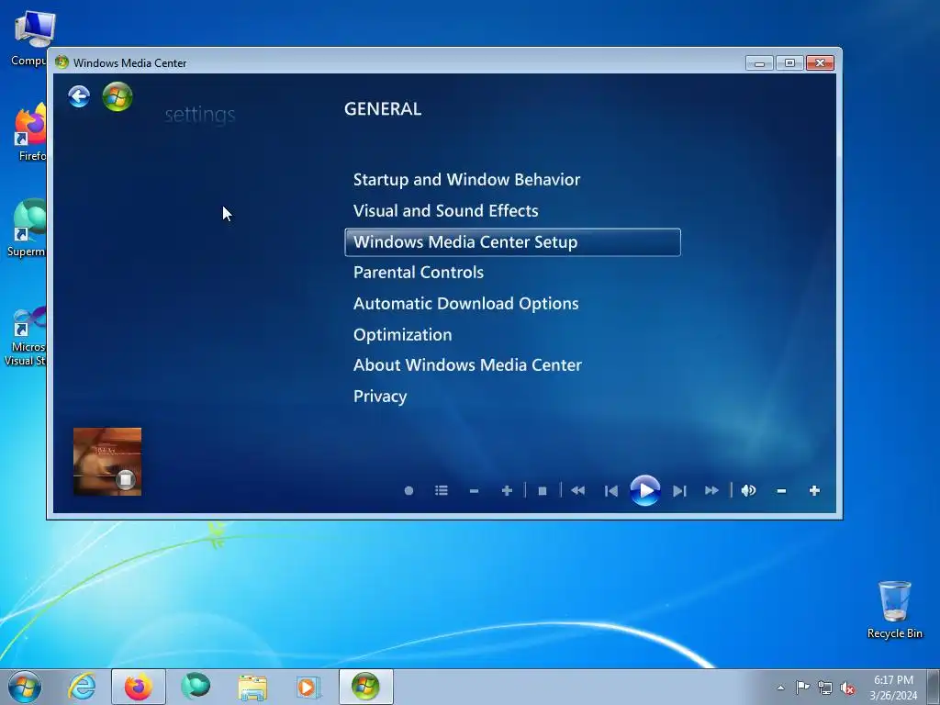Open the Windows Start menu
940x705 pixels.
click(x=25, y=687)
